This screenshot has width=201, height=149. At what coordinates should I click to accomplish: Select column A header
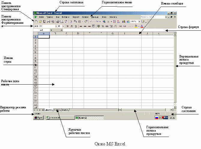pyautogui.click(x=44, y=33)
